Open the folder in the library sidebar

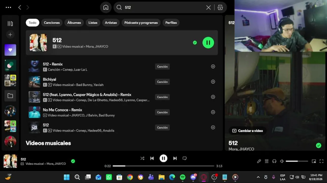click(x=10, y=96)
